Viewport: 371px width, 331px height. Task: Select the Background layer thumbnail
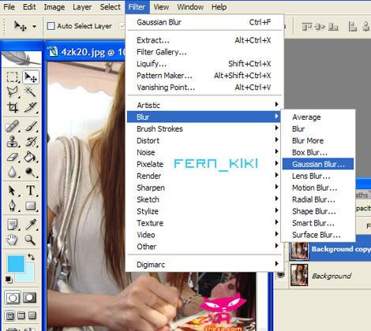pyautogui.click(x=298, y=275)
